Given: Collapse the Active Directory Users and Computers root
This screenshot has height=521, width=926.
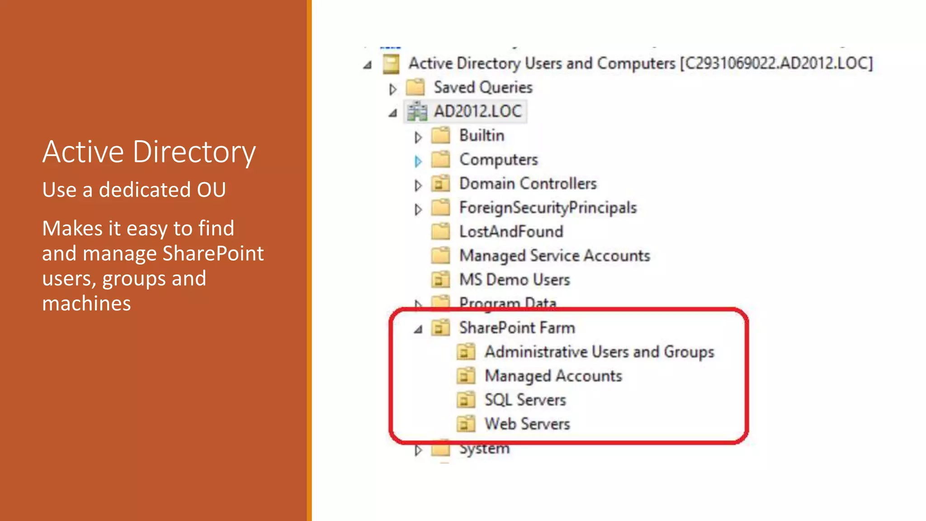Looking at the screenshot, I should pos(368,65).
